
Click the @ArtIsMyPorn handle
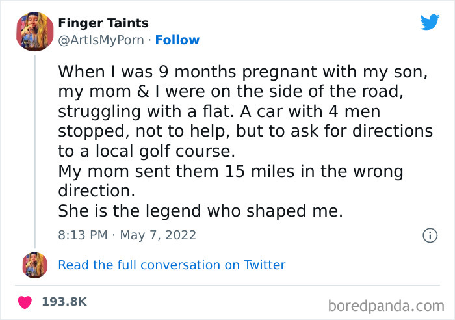point(102,40)
